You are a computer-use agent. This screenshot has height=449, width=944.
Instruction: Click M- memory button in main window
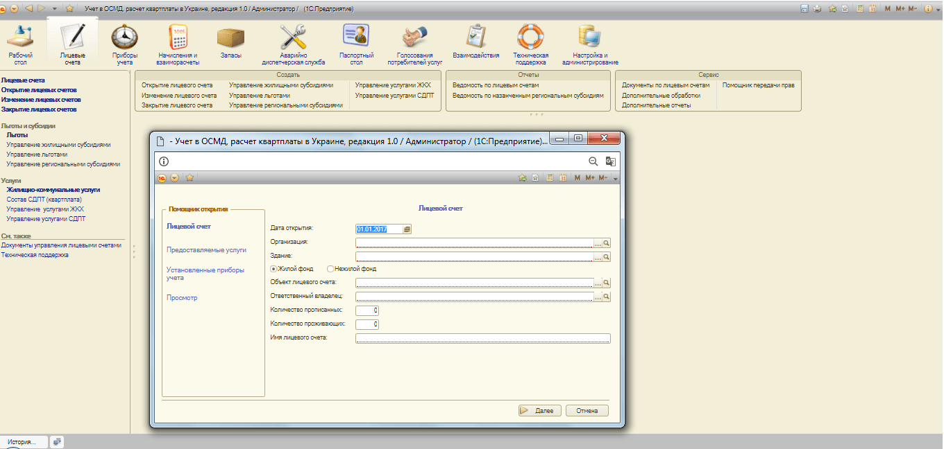[913, 8]
